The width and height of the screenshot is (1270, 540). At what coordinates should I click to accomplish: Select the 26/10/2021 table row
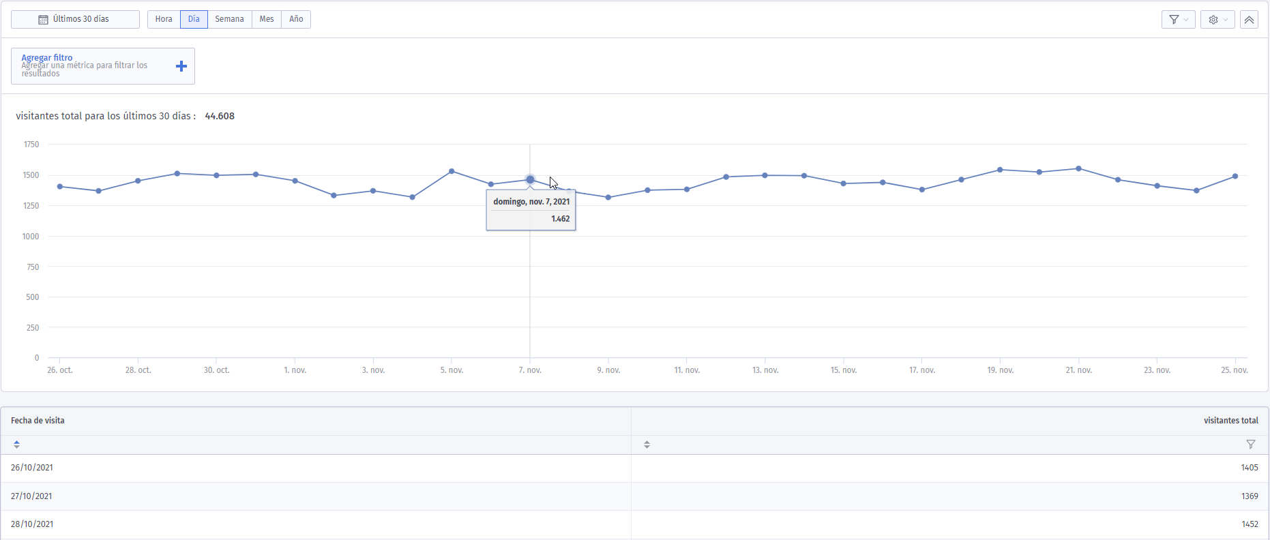coord(634,468)
